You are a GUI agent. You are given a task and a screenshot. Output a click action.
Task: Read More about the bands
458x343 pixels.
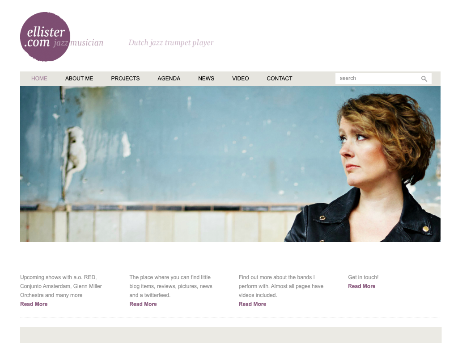click(x=252, y=304)
